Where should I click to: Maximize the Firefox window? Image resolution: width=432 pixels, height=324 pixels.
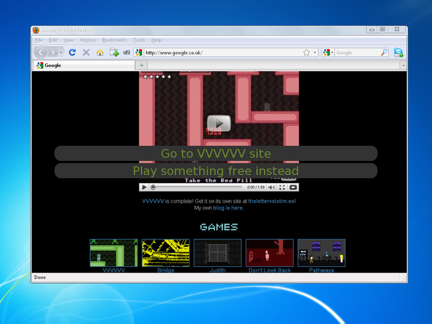382,30
